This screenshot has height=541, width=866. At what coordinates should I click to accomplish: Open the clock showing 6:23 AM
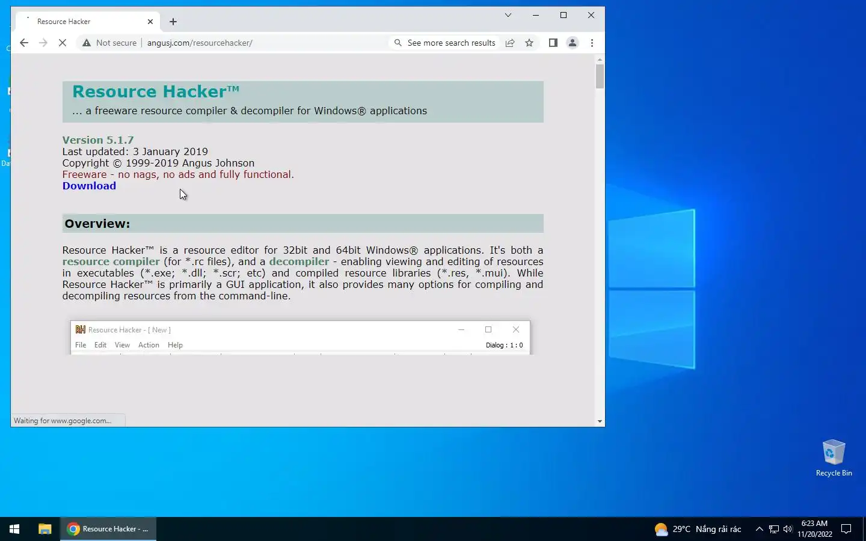[x=815, y=529]
